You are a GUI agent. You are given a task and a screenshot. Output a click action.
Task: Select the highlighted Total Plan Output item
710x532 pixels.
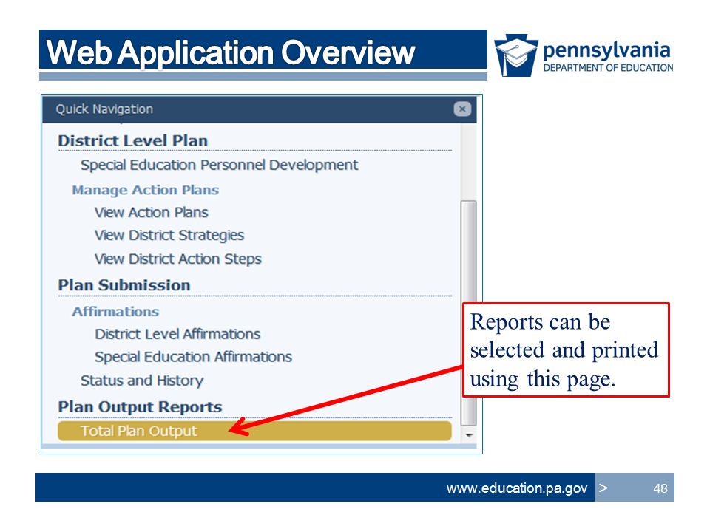pyautogui.click(x=254, y=431)
